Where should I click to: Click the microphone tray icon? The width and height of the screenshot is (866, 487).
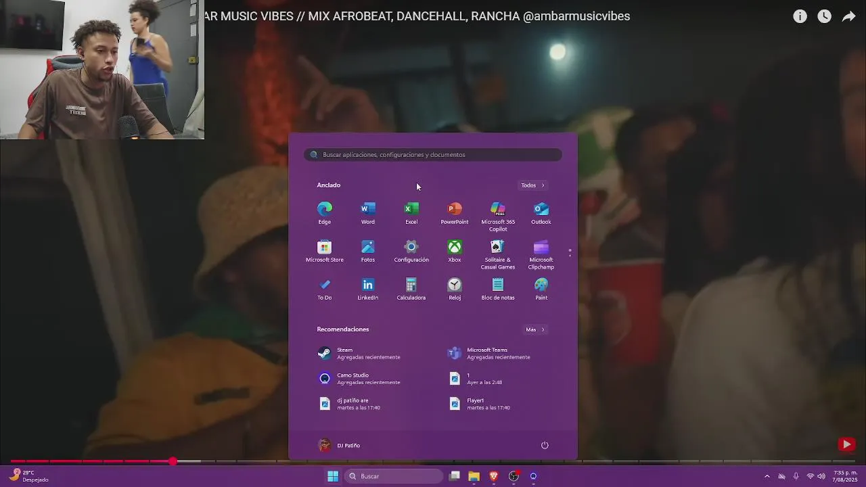click(x=796, y=476)
